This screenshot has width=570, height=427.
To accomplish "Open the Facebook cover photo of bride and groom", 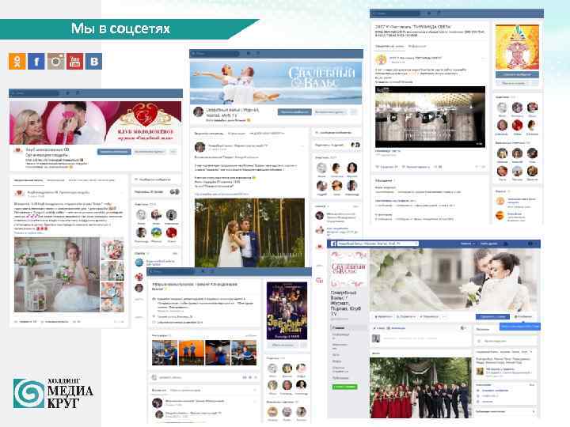I will [454, 280].
